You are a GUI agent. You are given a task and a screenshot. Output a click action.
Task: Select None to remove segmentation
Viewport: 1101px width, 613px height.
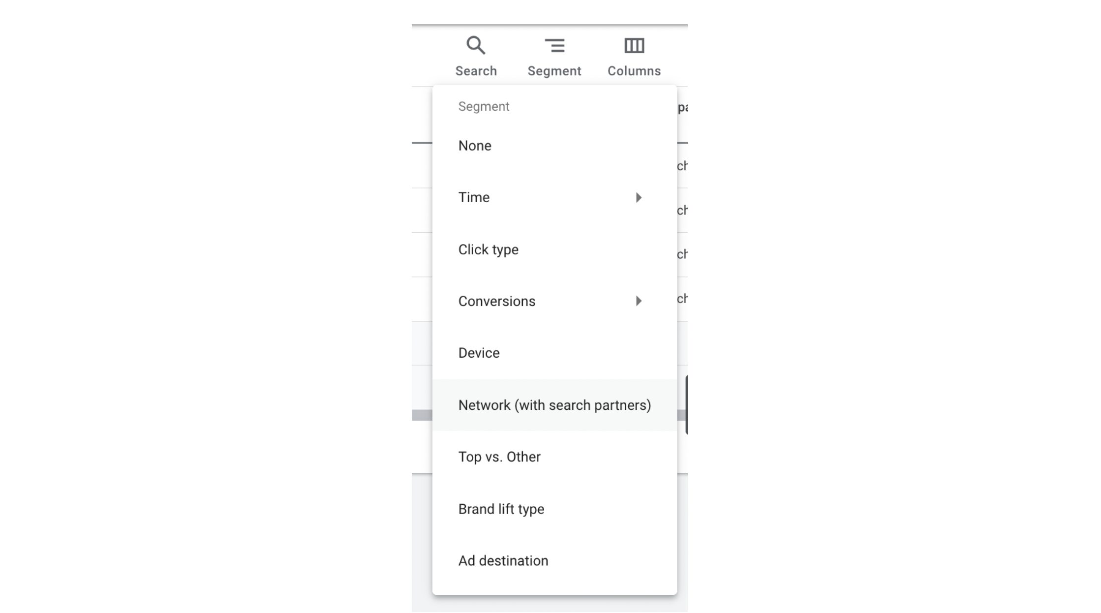(475, 146)
